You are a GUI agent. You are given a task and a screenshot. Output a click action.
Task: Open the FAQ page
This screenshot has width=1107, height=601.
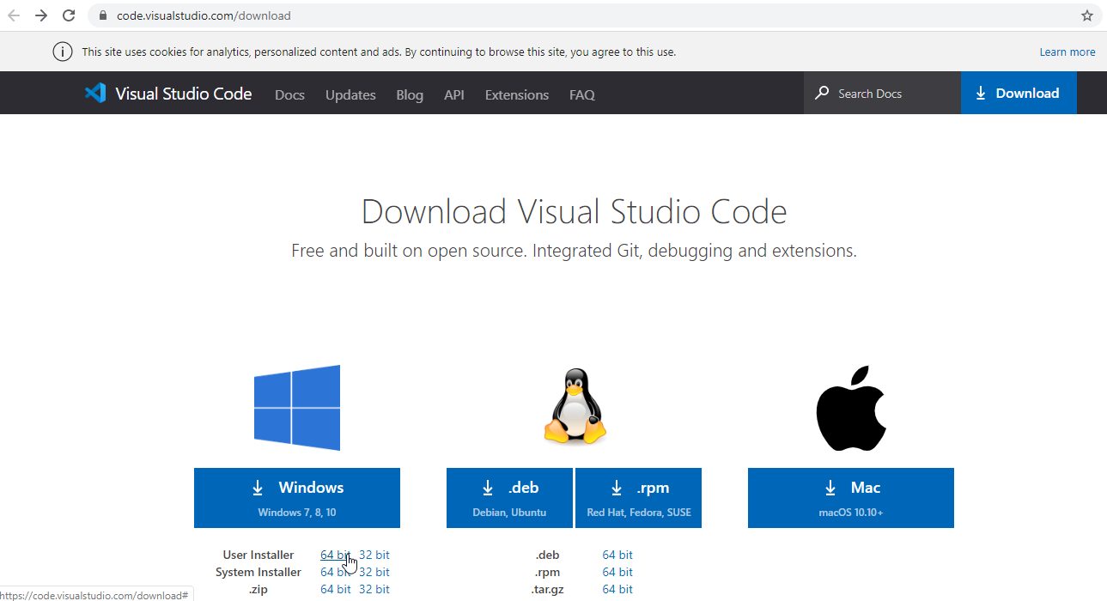pyautogui.click(x=582, y=94)
